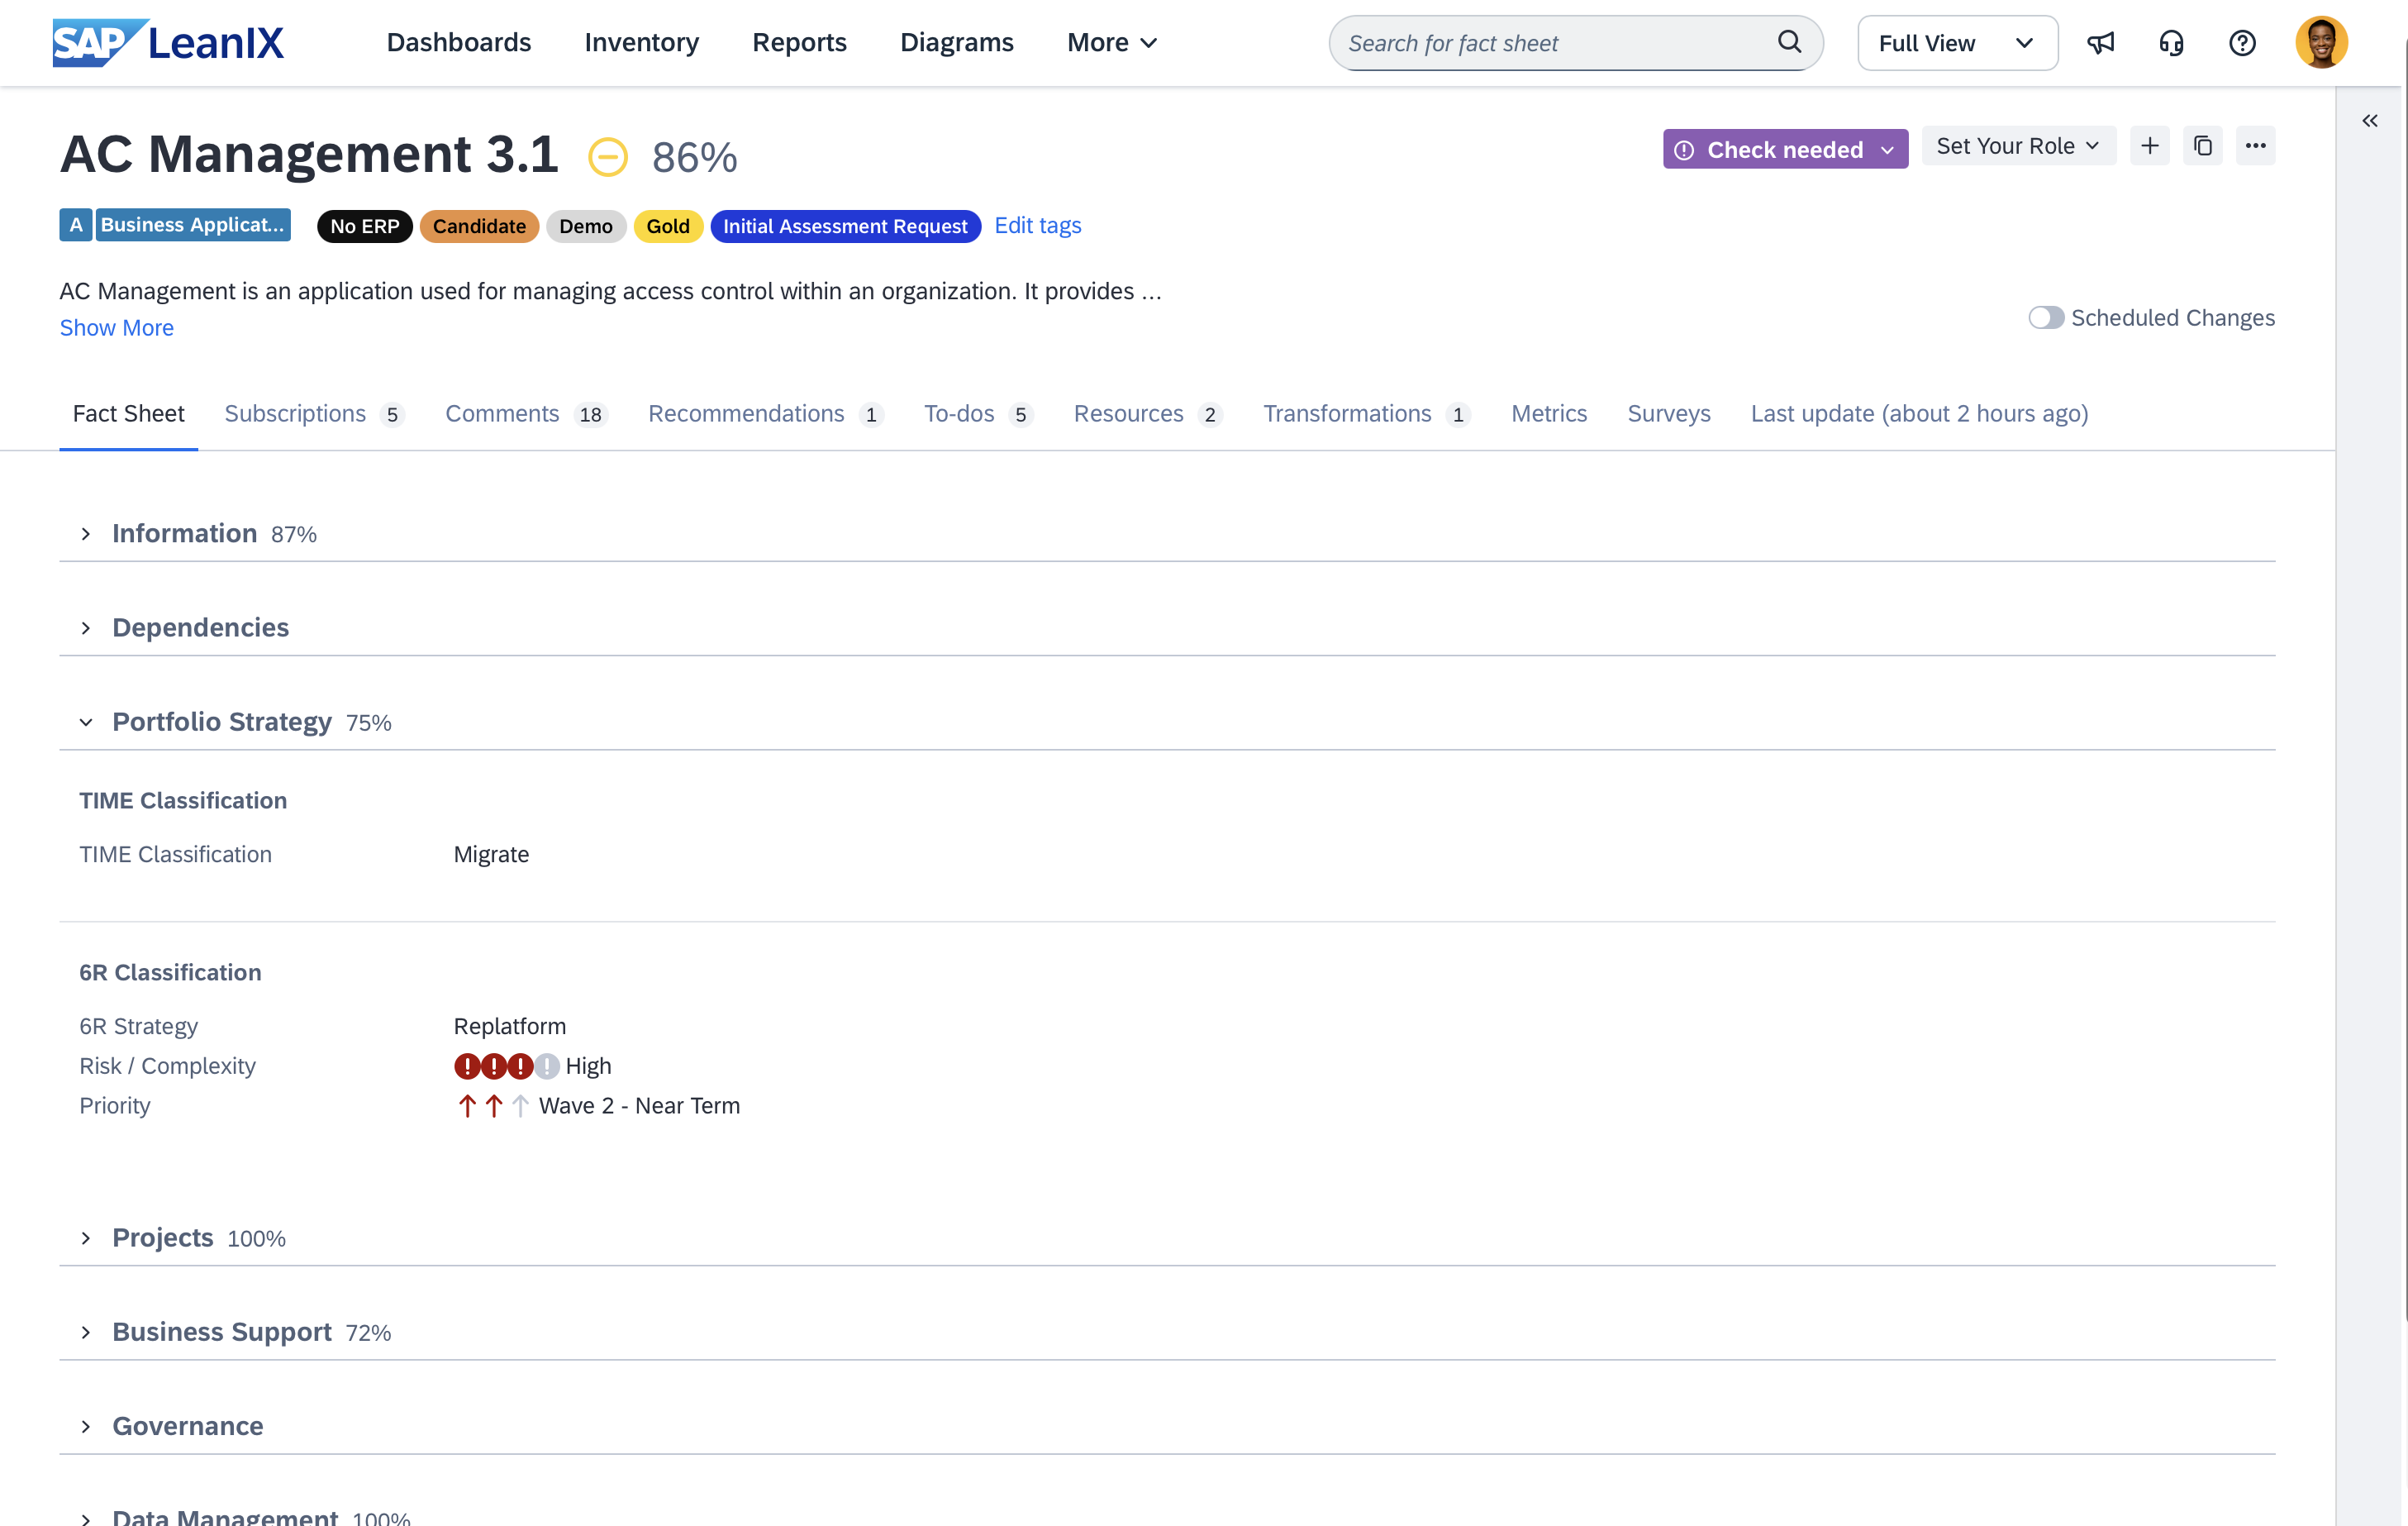2408x1526 pixels.
Task: Open Diagrams in the top navigation
Action: coord(956,43)
